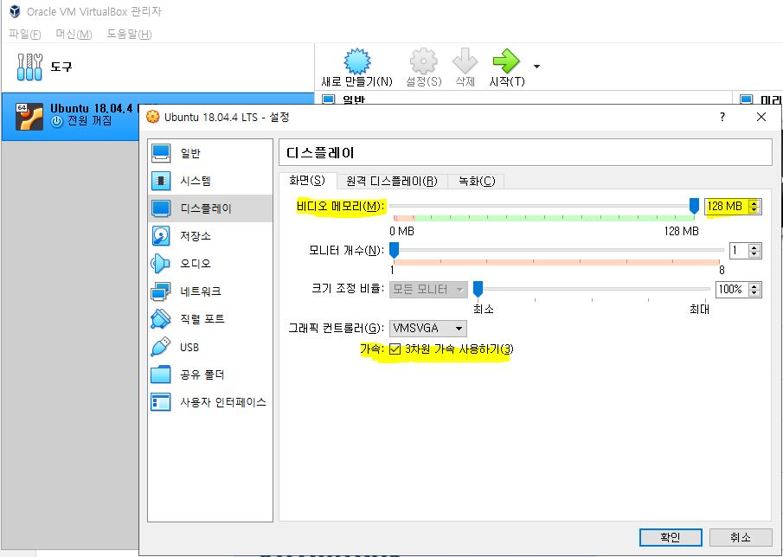Open the disabled 모든 모니터 dropdown

tap(428, 289)
